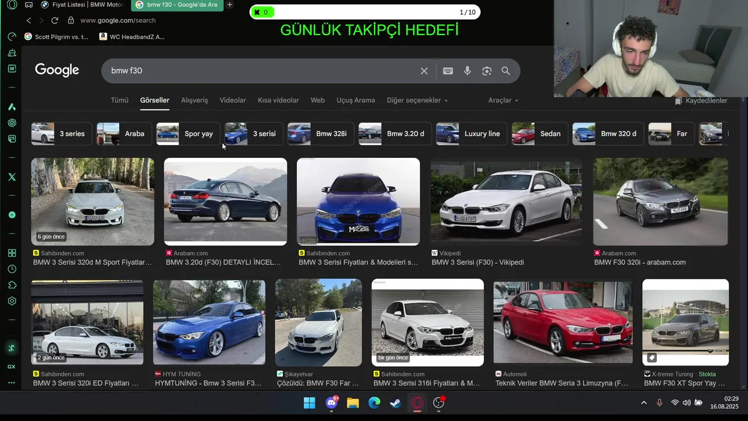The height and width of the screenshot is (421, 748).
Task: Open the Opera menu logo
Action: (x=12, y=5)
